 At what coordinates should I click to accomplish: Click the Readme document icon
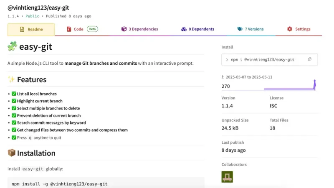point(22,29)
